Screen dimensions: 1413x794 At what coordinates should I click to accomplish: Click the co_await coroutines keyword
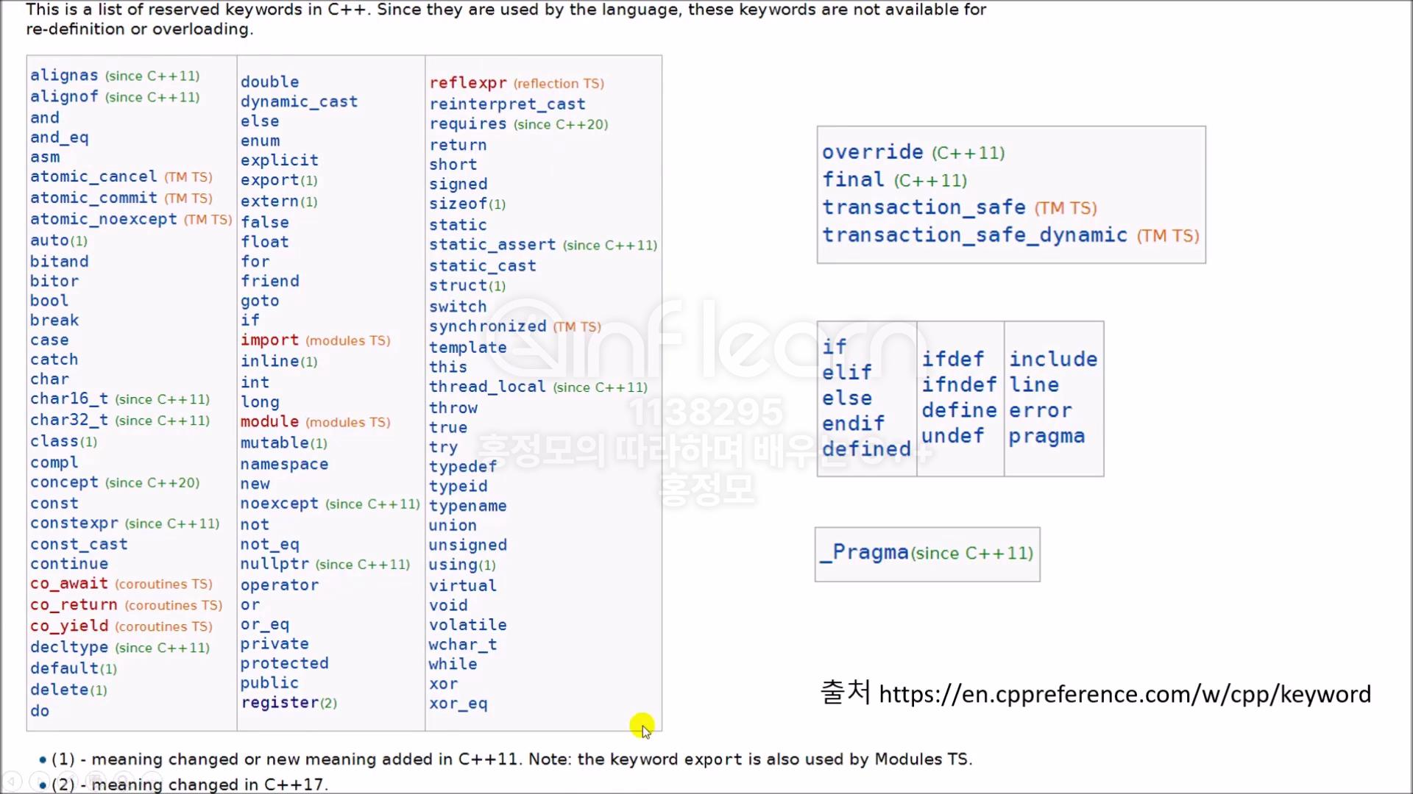[69, 583]
